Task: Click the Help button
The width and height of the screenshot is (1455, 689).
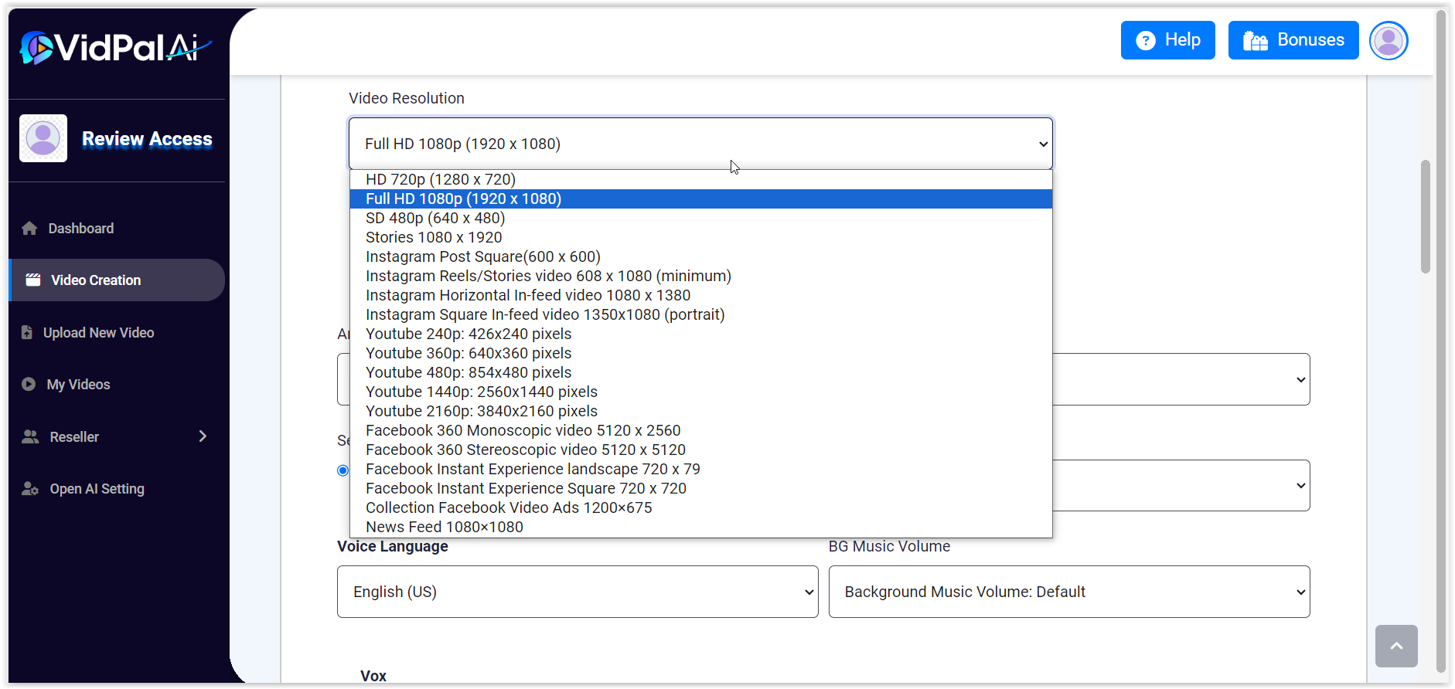Action: (1168, 40)
